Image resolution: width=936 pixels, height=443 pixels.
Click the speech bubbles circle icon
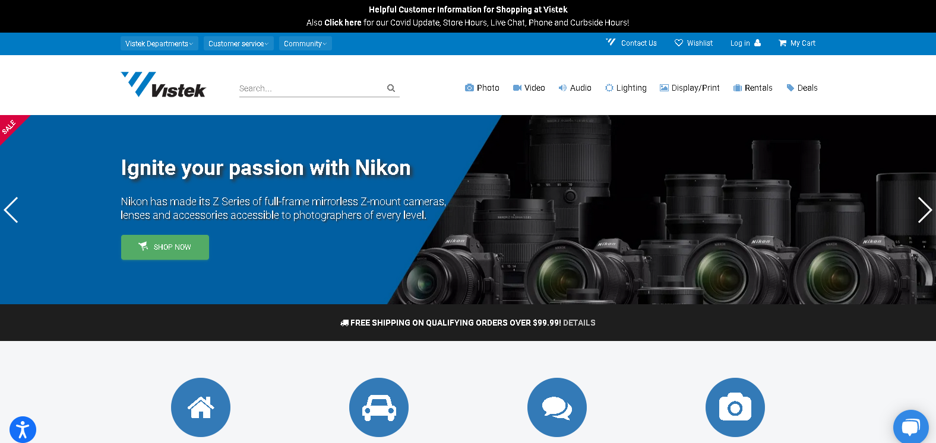(557, 407)
